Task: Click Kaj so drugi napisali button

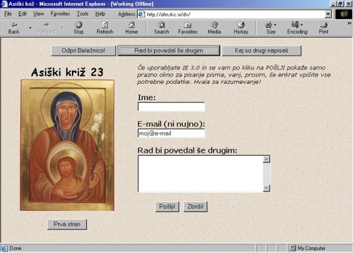Action: [262, 51]
